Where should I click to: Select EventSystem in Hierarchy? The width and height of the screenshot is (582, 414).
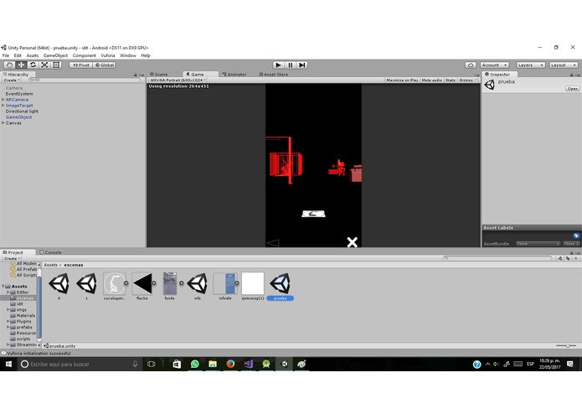click(19, 94)
